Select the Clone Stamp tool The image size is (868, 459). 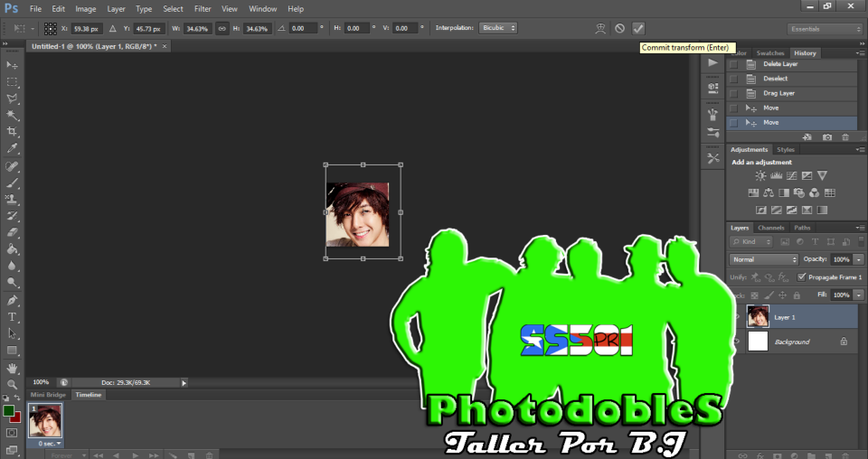click(12, 199)
